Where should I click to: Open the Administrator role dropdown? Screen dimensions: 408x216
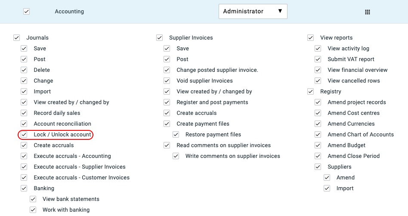click(x=253, y=12)
